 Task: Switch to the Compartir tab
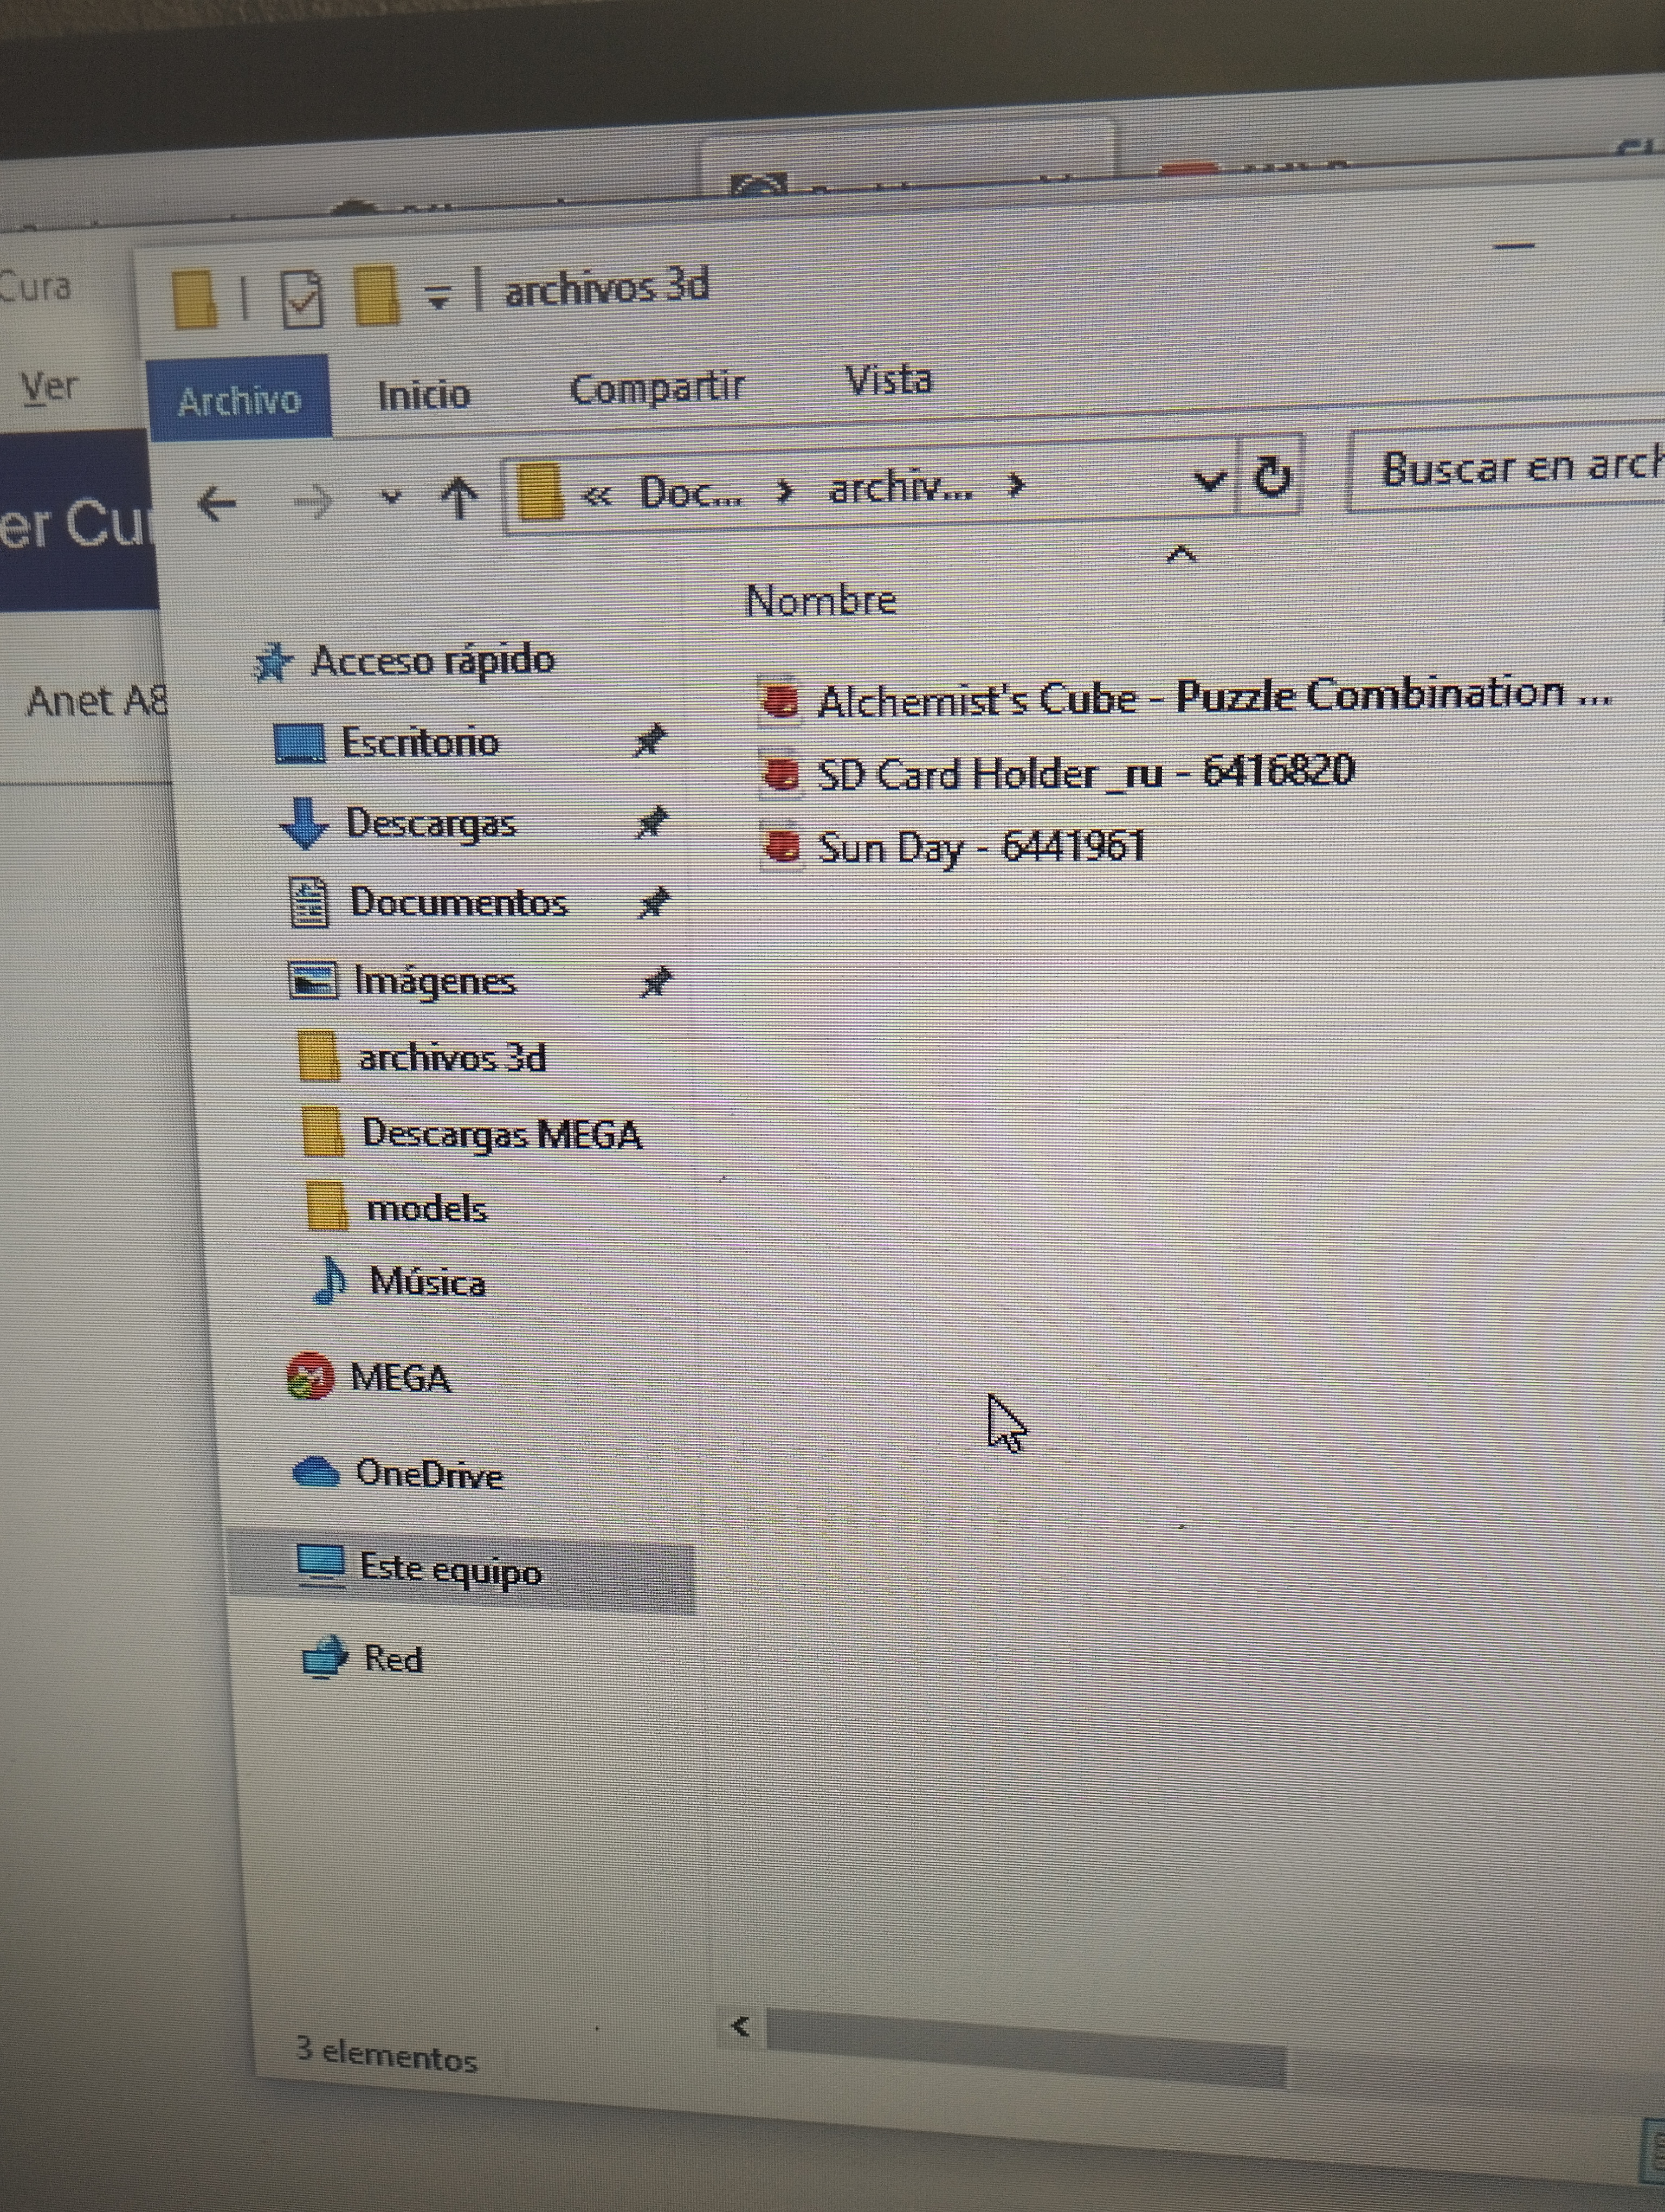[656, 388]
